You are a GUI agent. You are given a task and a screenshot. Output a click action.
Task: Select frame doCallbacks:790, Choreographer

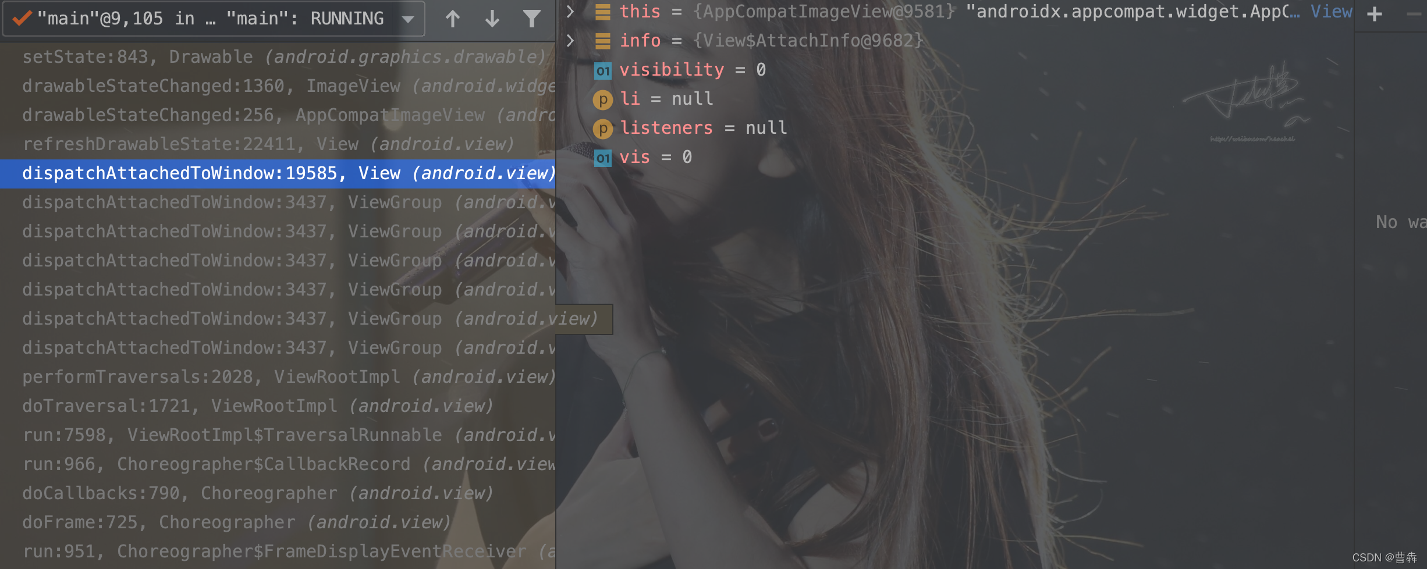[x=278, y=493]
